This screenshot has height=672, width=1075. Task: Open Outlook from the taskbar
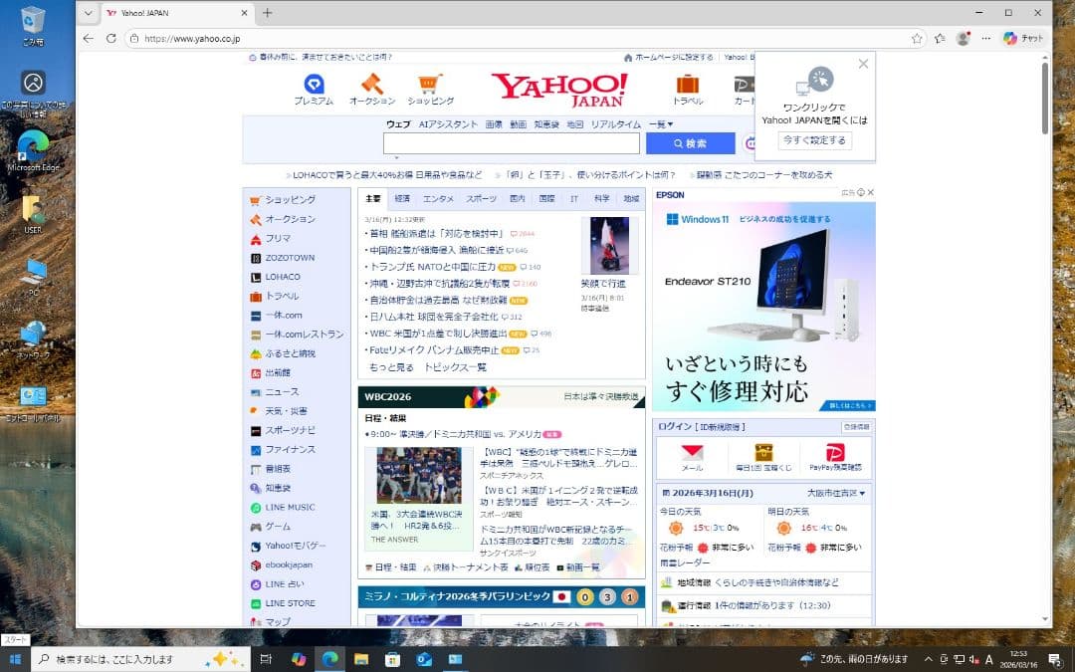[424, 659]
